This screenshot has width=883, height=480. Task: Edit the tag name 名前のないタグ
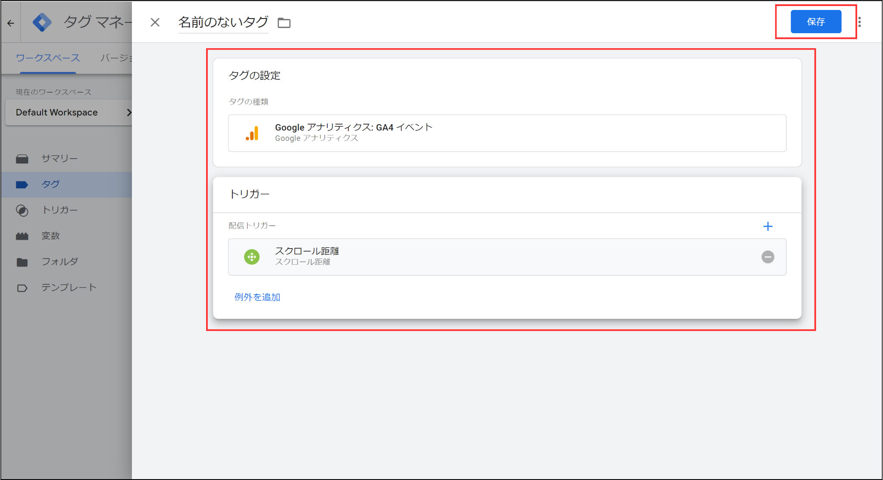(223, 22)
